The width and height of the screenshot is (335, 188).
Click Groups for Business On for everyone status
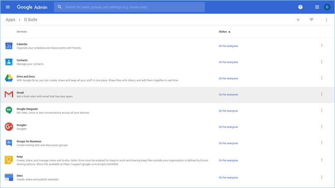coord(228,143)
